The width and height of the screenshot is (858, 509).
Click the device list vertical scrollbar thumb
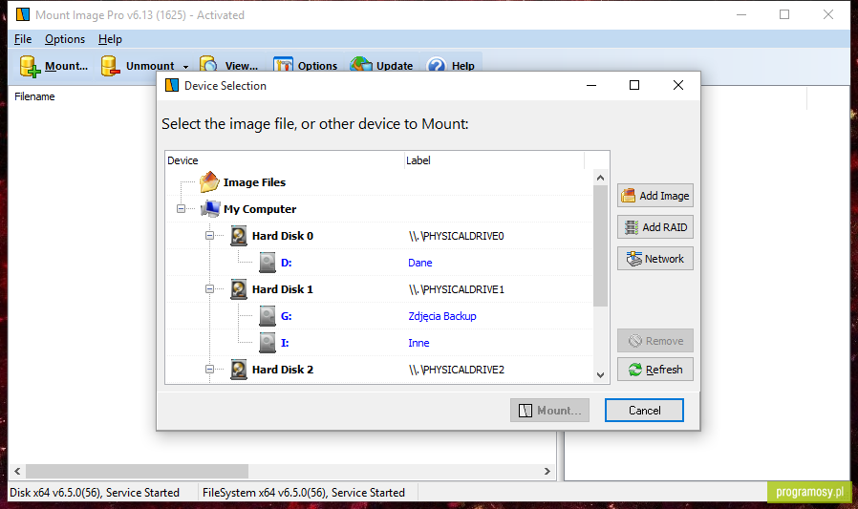click(600, 245)
